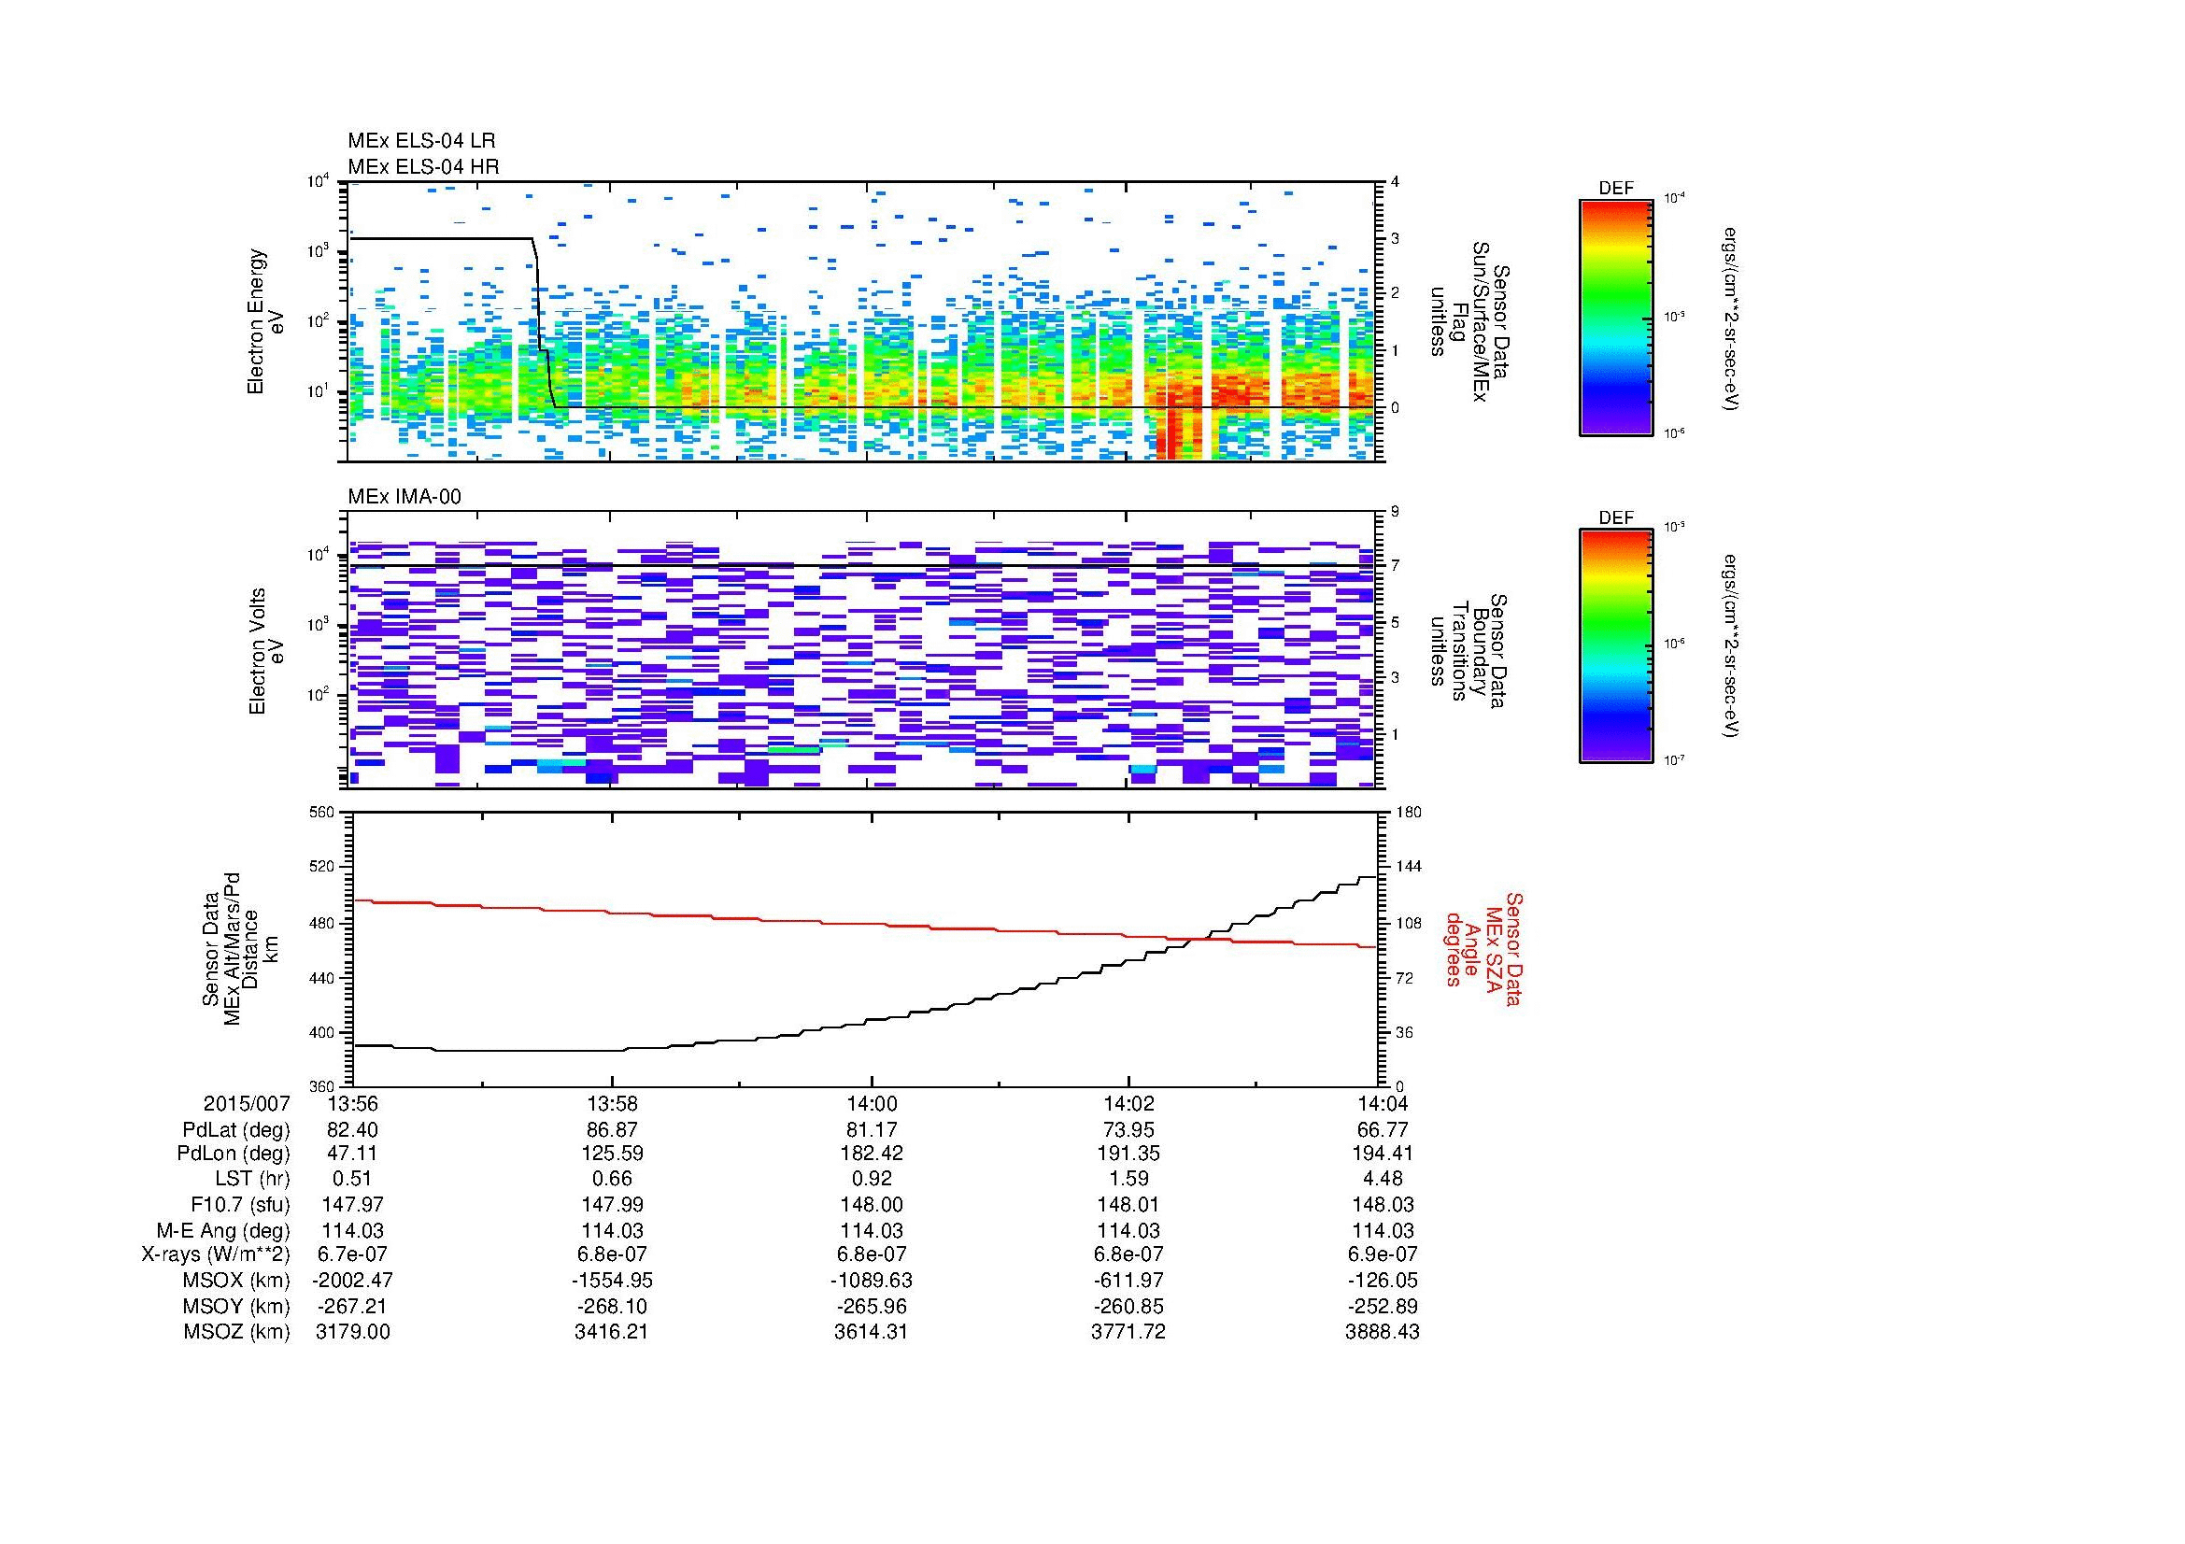Click the MSOX value -2002.47
The height and width of the screenshot is (1544, 2185).
(352, 1281)
